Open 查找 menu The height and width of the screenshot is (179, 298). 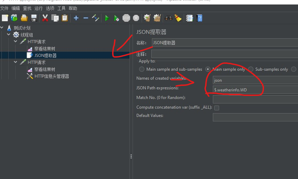tap(27, 8)
